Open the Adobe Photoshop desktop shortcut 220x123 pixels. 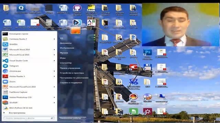pyautogui.click(x=147, y=55)
